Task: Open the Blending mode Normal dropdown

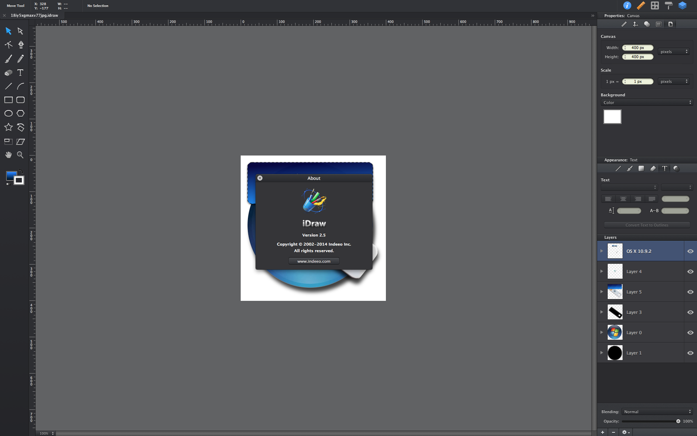Action: (x=657, y=412)
